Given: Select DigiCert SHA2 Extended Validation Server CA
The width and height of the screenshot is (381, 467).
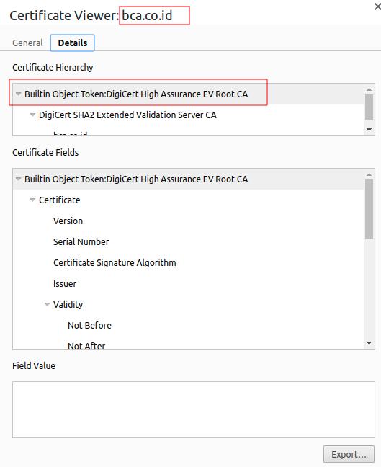Looking at the screenshot, I should (127, 115).
